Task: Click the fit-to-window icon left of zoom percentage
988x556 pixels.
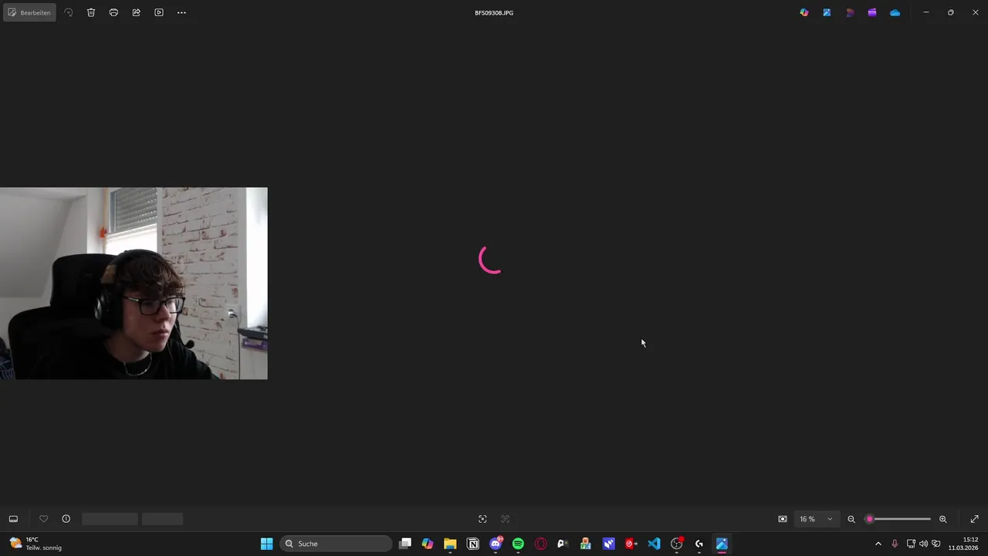Action: click(x=783, y=519)
